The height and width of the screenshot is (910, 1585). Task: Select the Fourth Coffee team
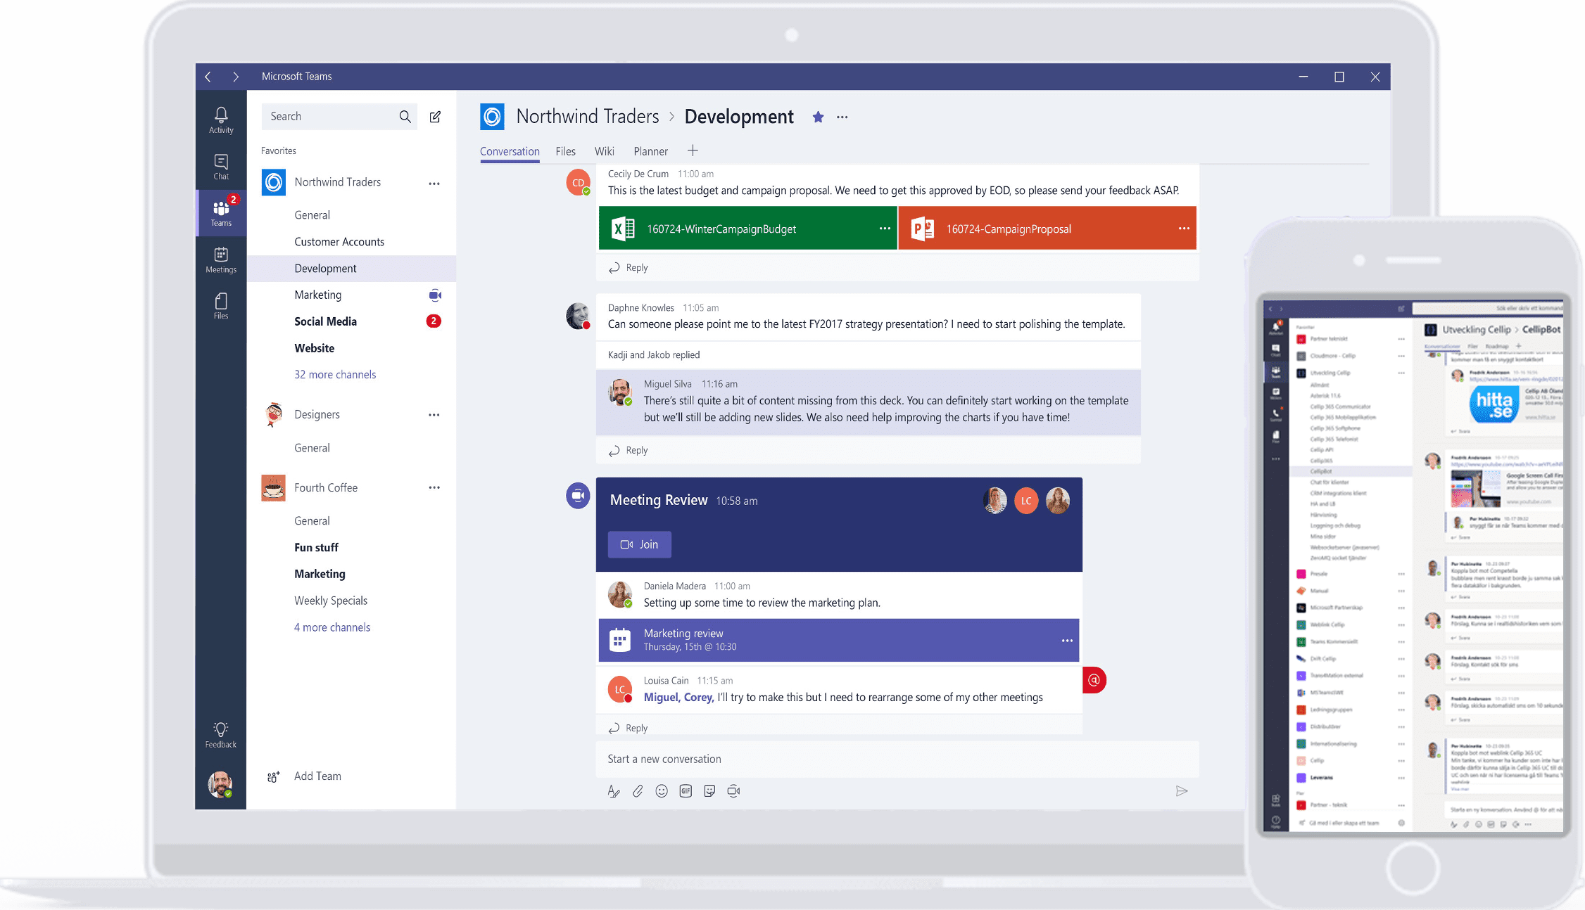pyautogui.click(x=326, y=487)
